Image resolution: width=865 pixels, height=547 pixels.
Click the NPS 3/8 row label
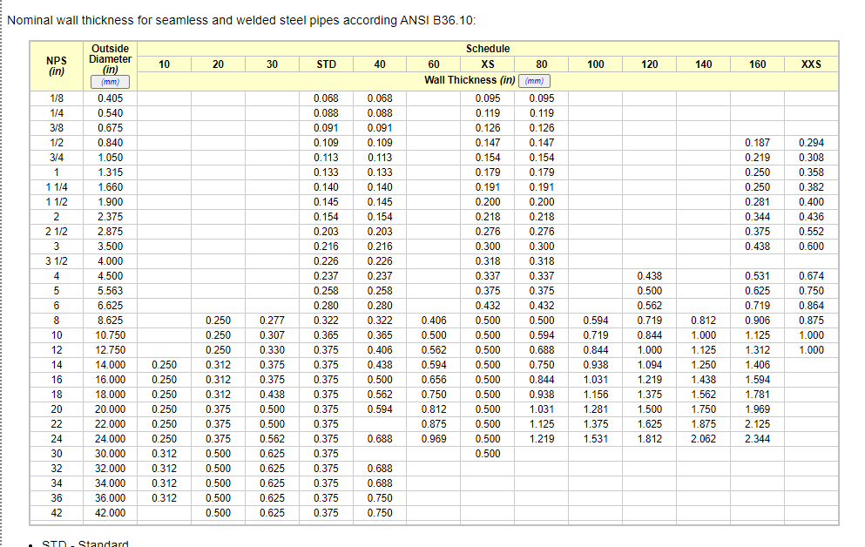(57, 128)
